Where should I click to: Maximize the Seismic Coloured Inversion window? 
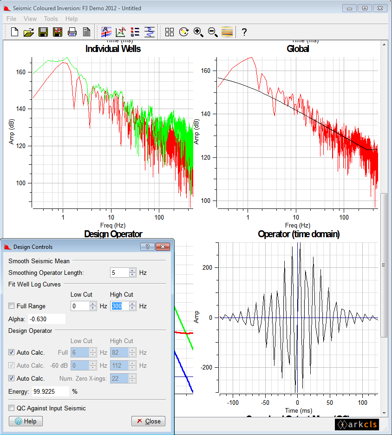coord(365,8)
